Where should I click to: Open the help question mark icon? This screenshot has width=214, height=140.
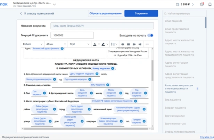click(x=202, y=4)
